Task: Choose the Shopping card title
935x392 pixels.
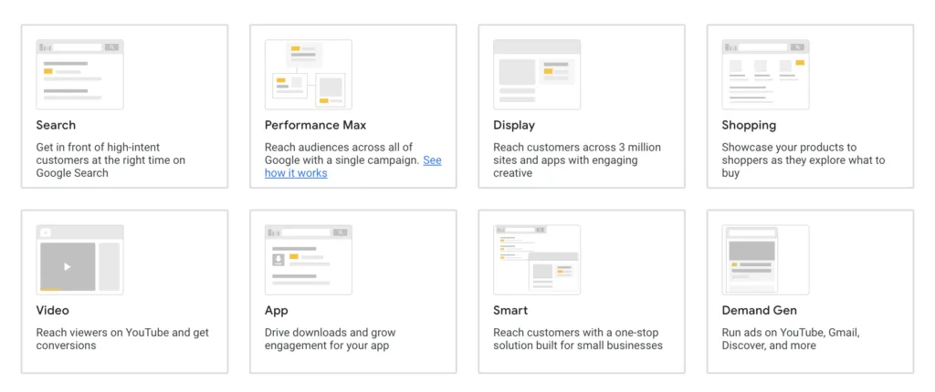Action: [749, 125]
